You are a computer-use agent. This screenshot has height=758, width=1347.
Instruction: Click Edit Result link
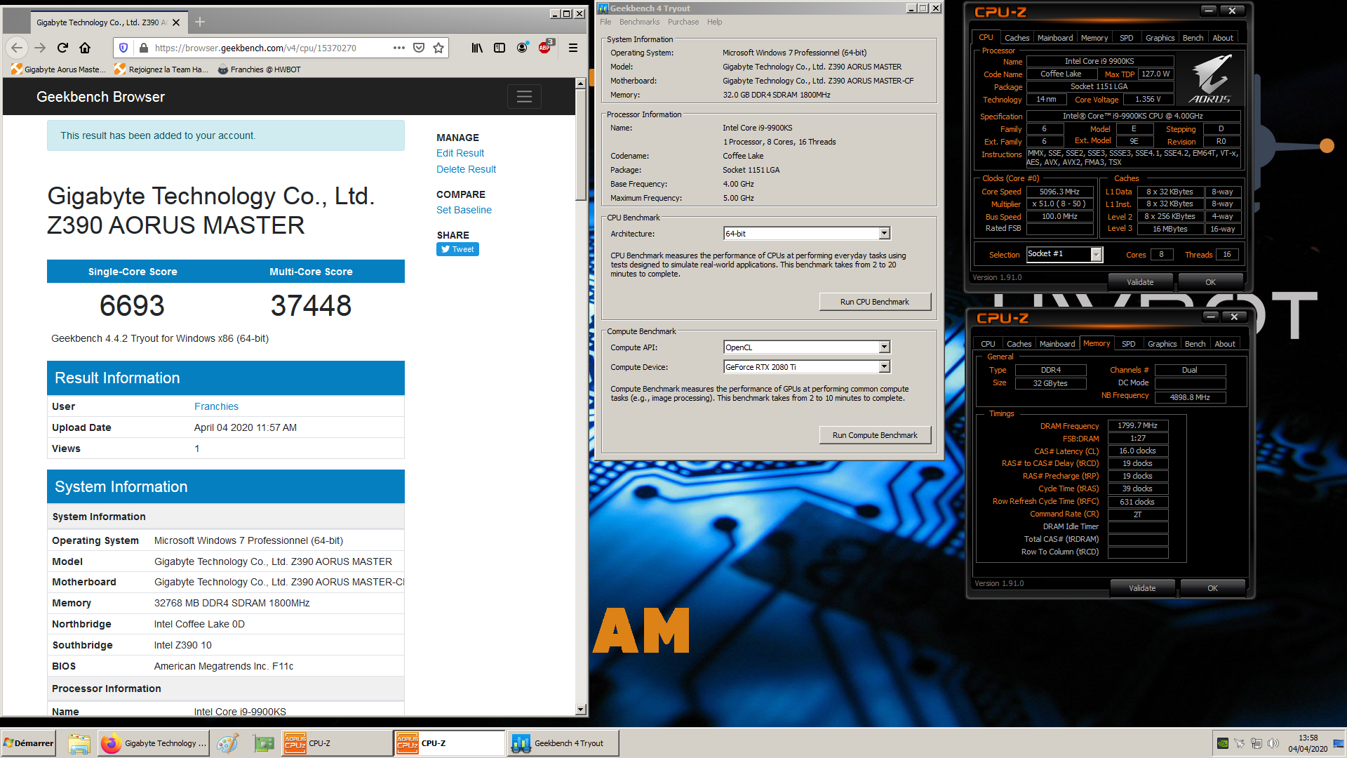click(x=460, y=153)
